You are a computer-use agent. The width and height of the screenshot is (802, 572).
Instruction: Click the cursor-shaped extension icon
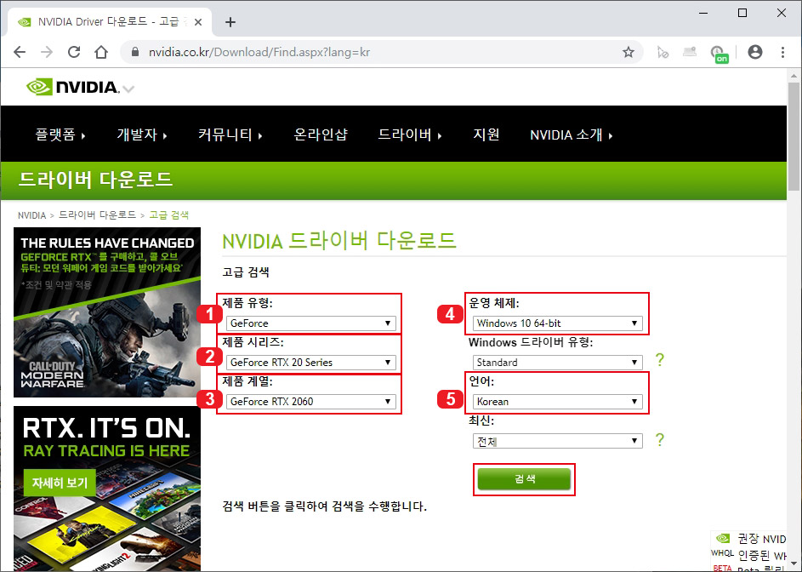click(x=663, y=52)
